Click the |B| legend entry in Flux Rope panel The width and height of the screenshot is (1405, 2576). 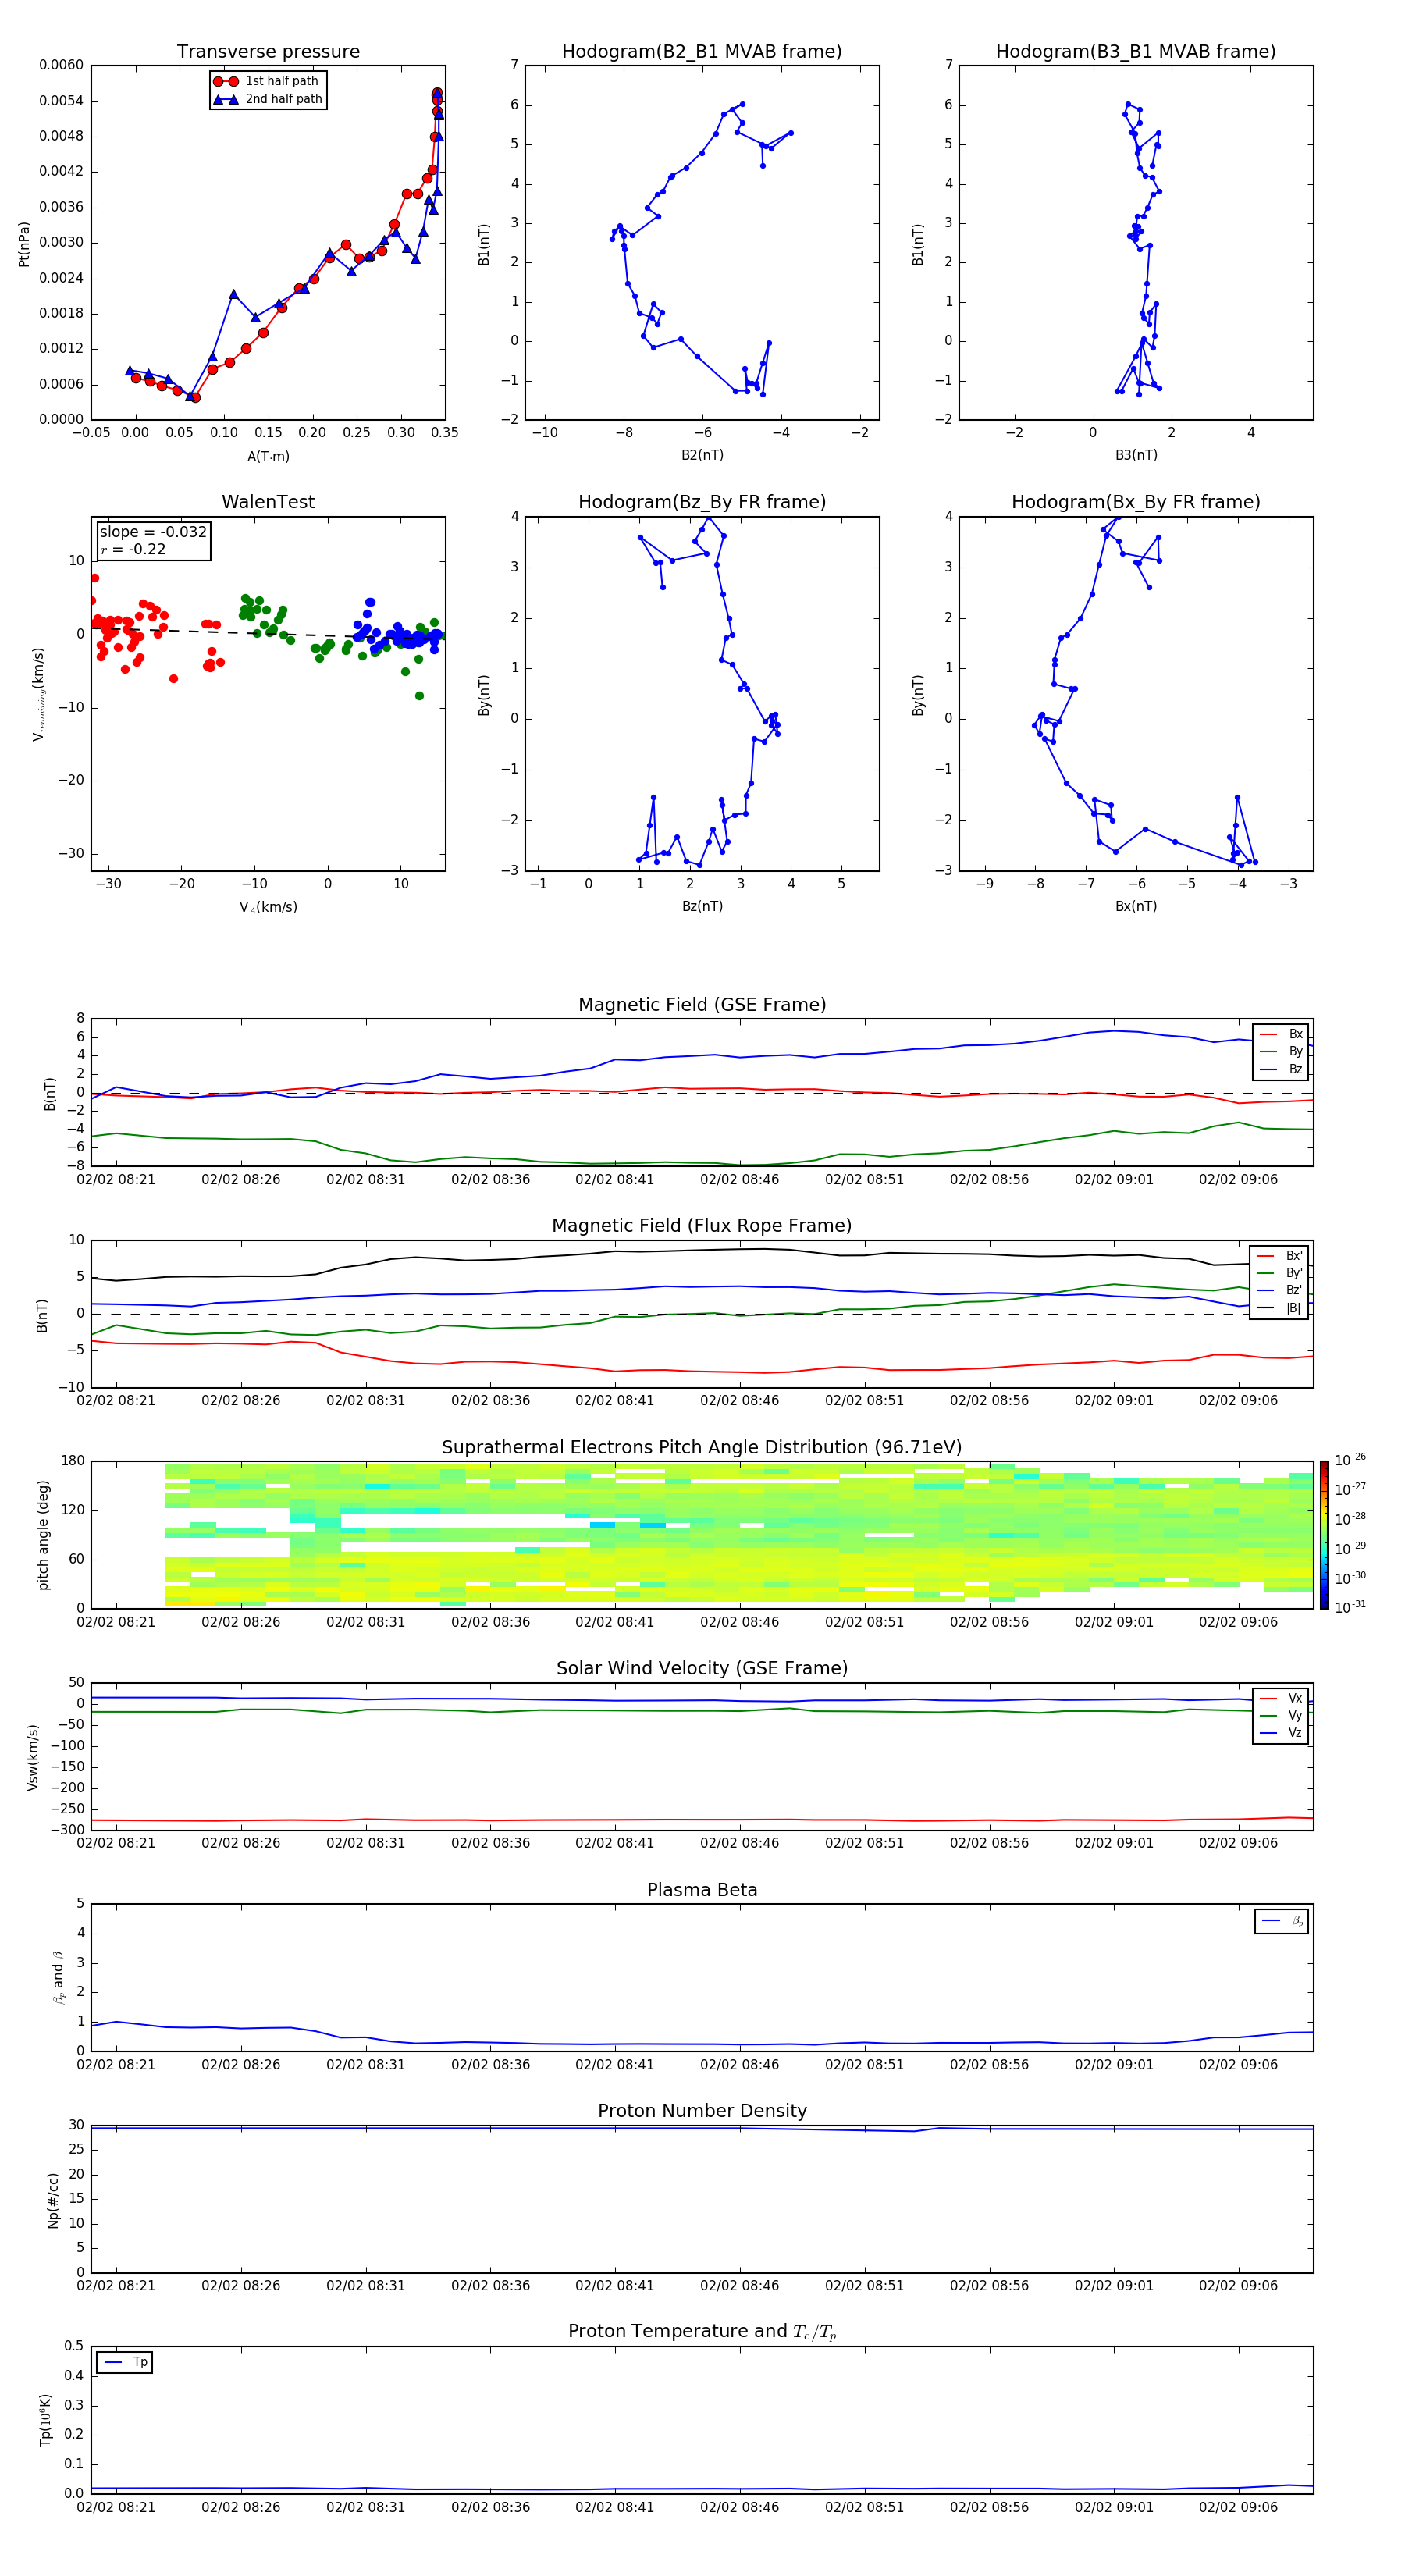coord(1280,1308)
